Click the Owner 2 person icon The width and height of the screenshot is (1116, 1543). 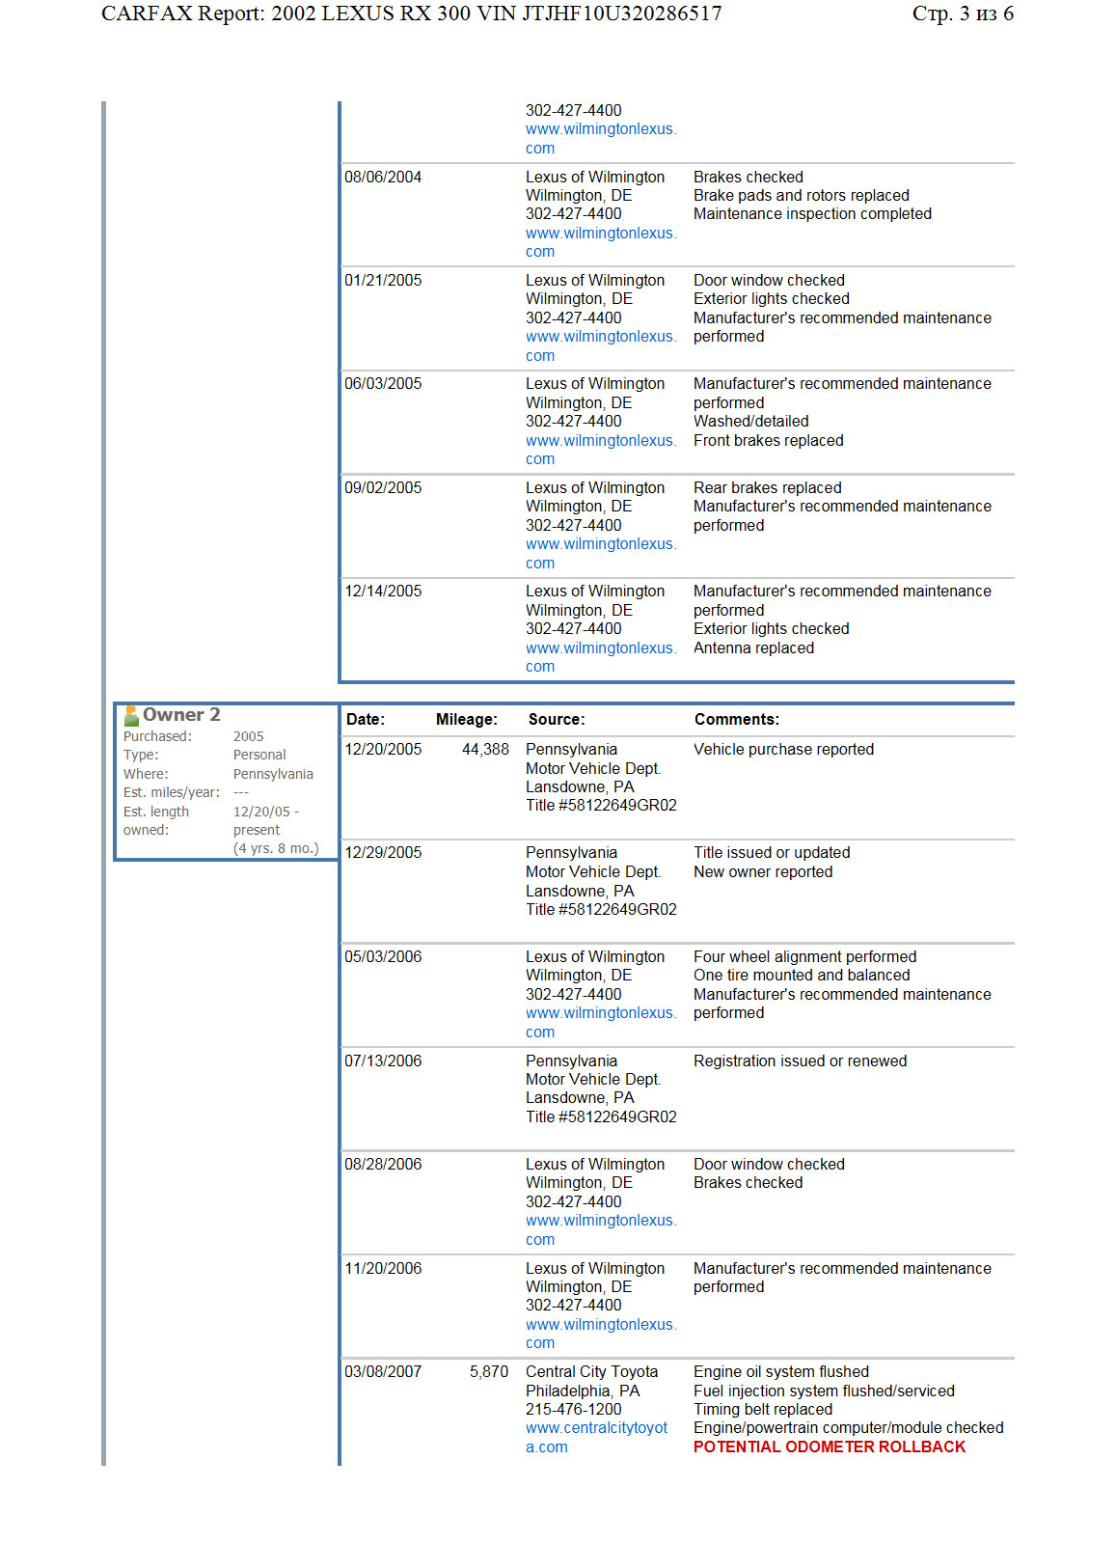pyautogui.click(x=131, y=716)
